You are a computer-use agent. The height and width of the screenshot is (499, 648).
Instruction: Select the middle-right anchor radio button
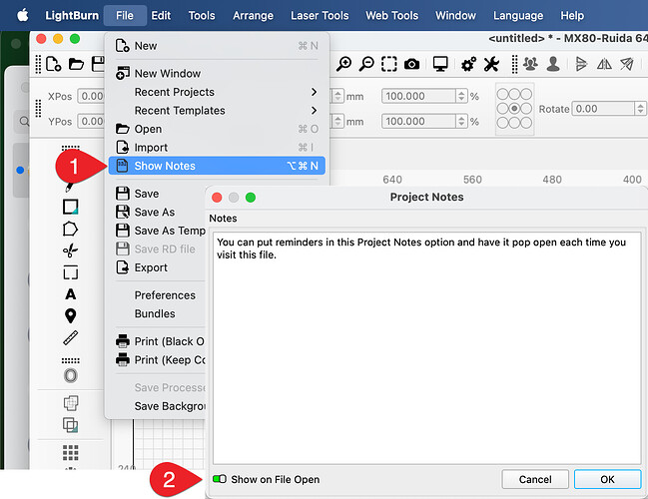(x=526, y=109)
